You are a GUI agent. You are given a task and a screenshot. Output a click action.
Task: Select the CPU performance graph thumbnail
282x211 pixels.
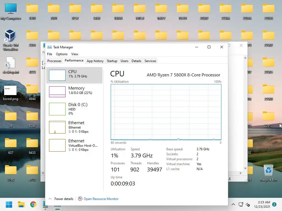(x=57, y=75)
